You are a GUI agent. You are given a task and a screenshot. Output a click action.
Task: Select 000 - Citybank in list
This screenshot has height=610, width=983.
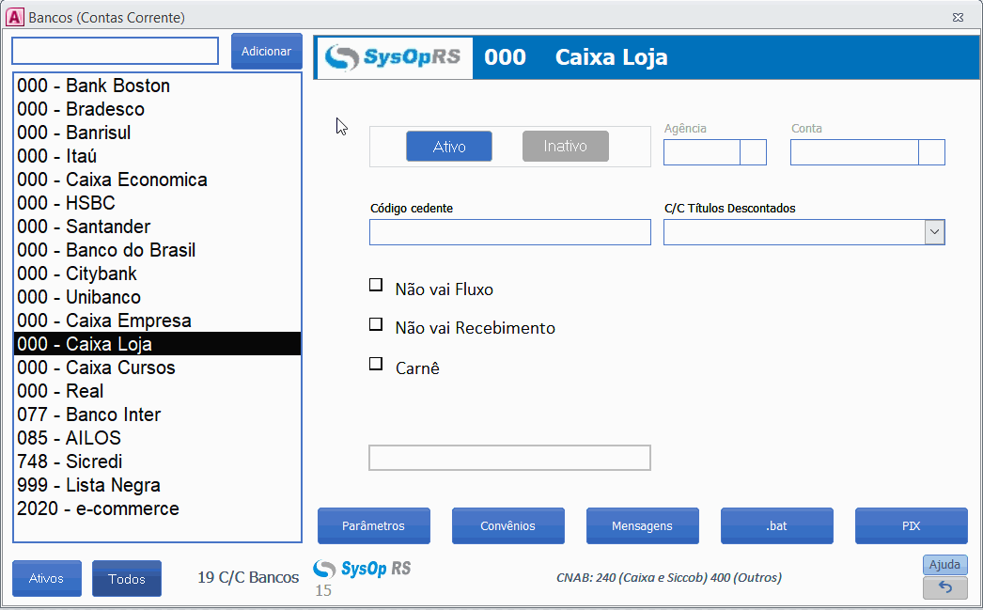pos(157,274)
